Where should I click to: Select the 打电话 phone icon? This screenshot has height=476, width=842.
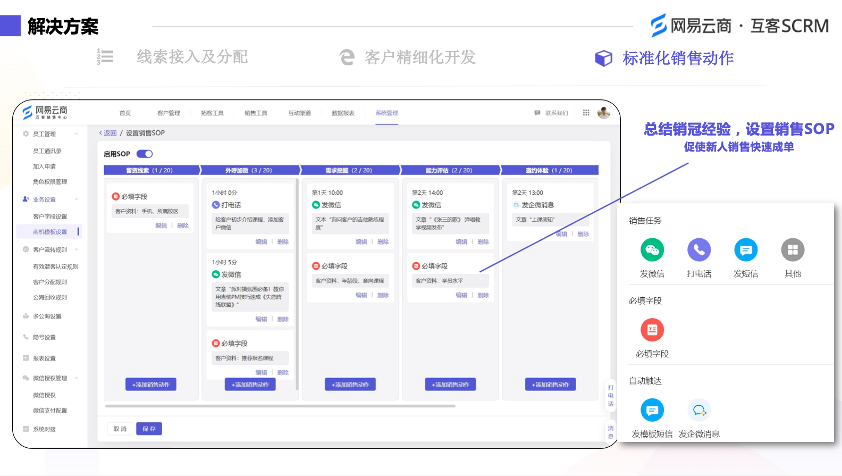[699, 250]
